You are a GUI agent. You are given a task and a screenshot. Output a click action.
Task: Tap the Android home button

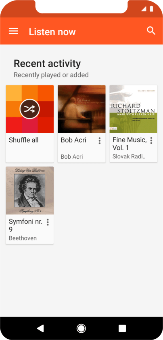coord(81,328)
